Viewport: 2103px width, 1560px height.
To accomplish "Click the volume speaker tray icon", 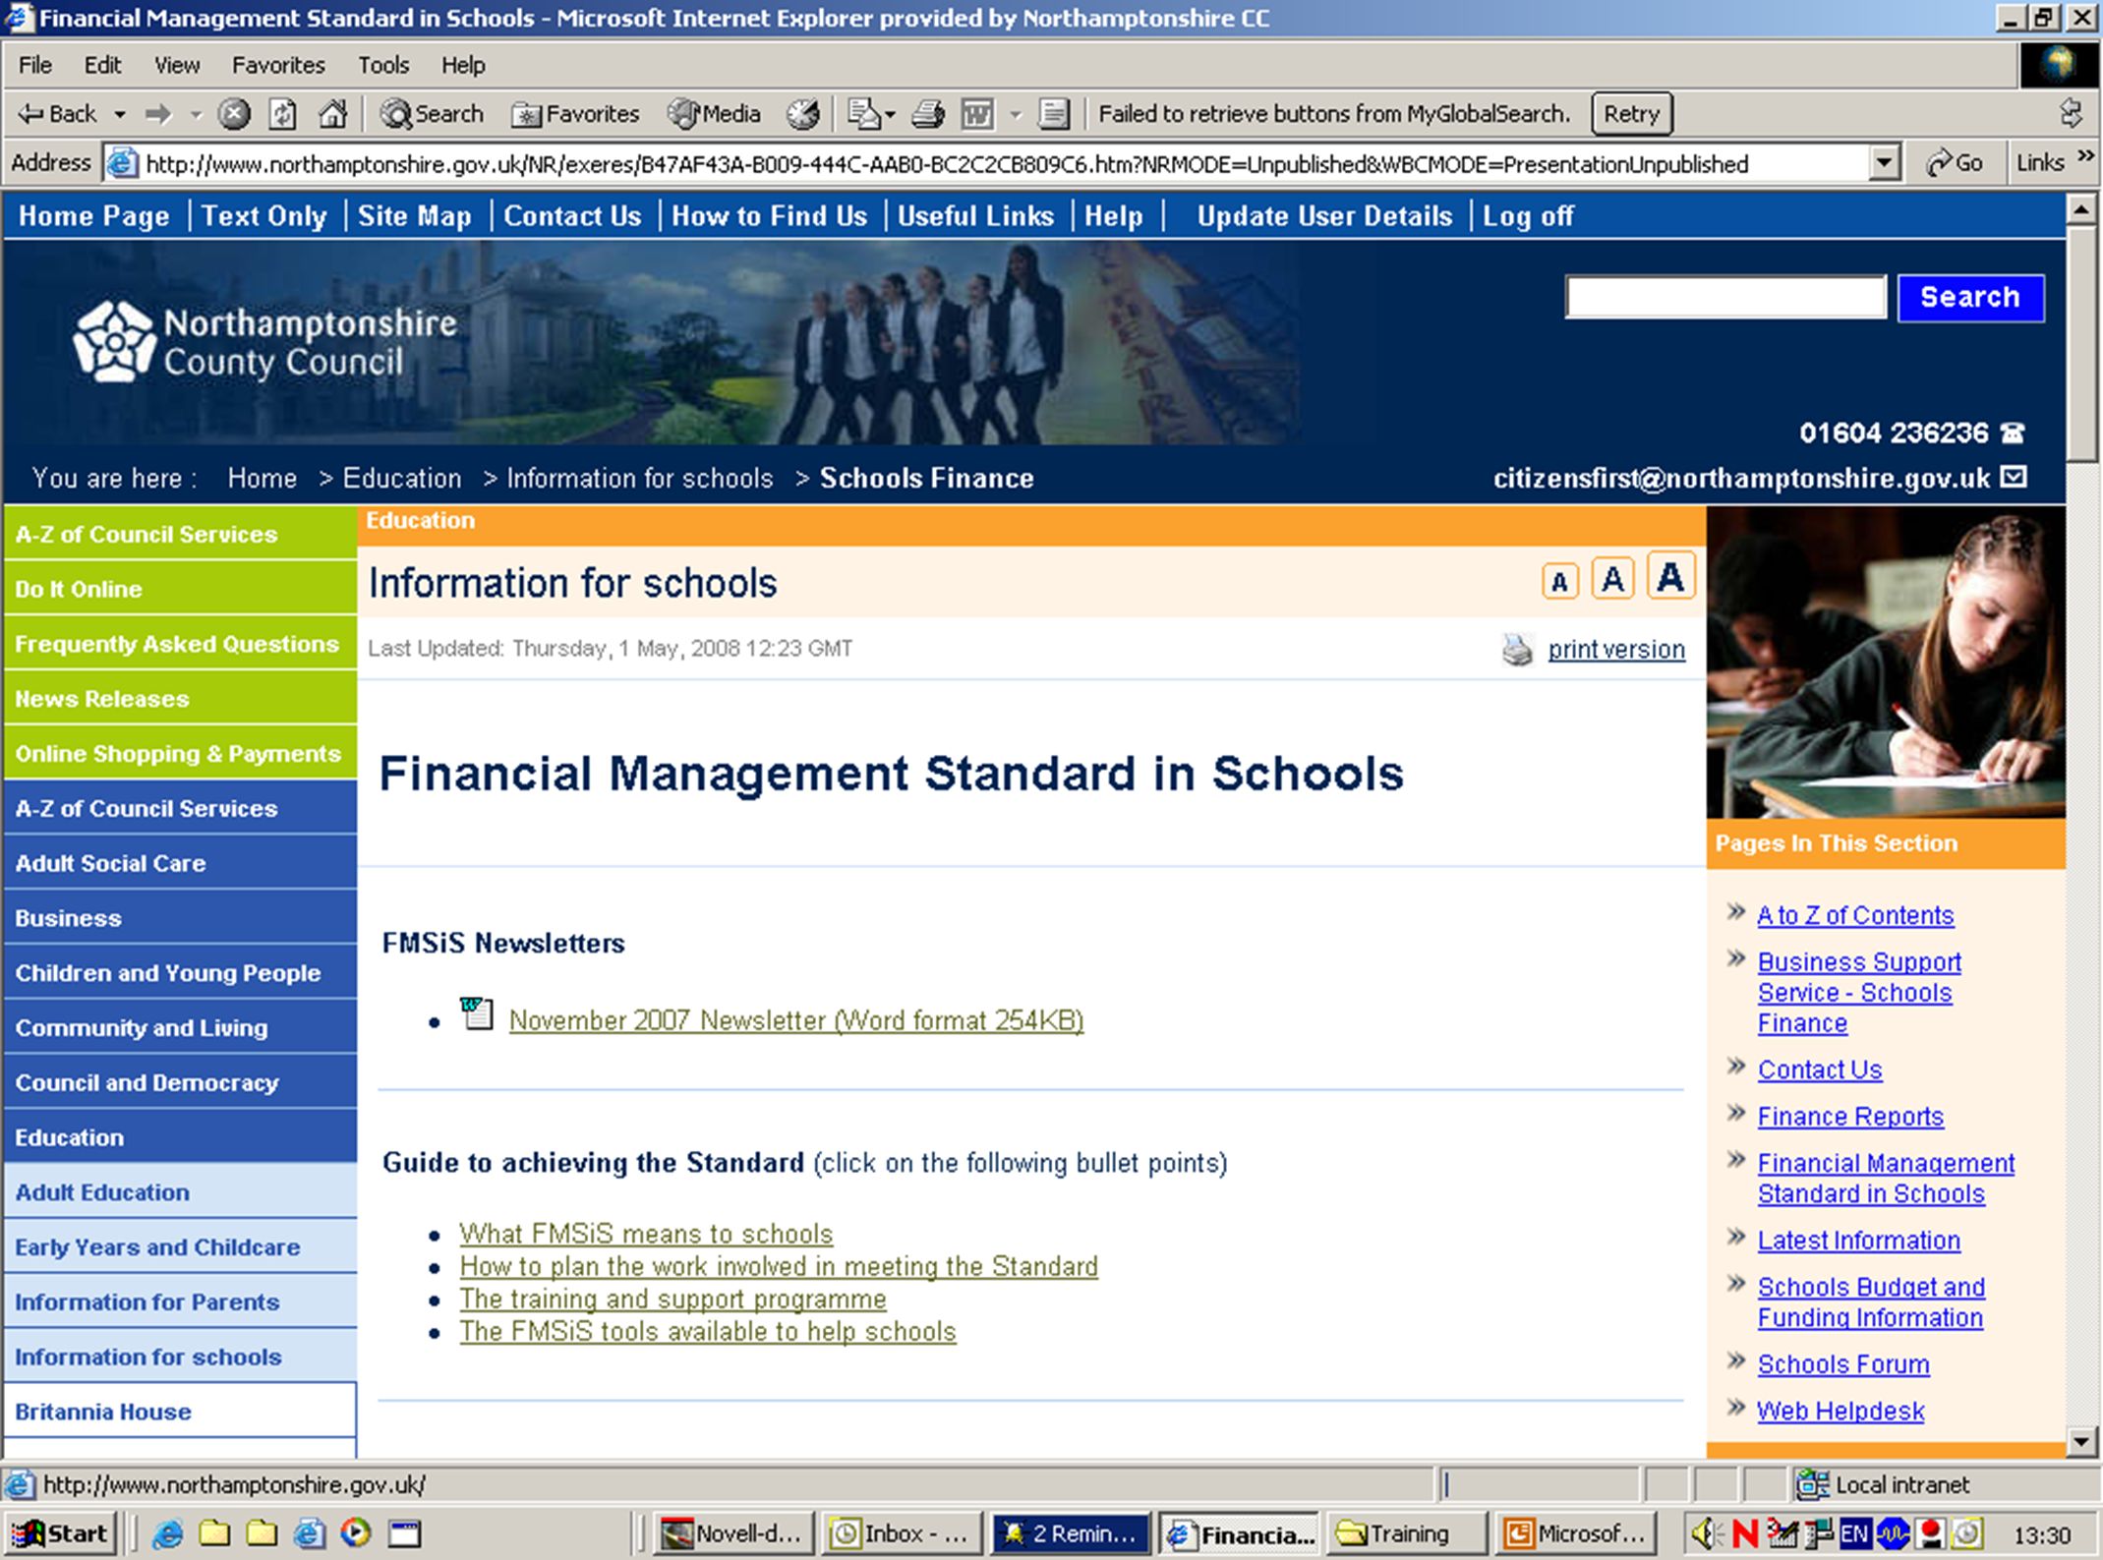I will click(x=1706, y=1533).
